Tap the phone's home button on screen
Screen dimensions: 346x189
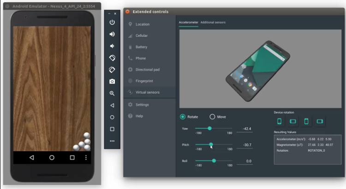tap(52, 158)
